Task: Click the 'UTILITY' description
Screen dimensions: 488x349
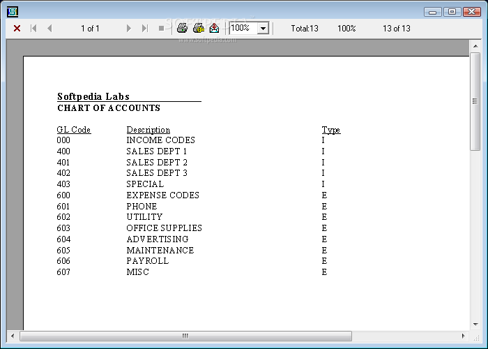Action: point(144,217)
